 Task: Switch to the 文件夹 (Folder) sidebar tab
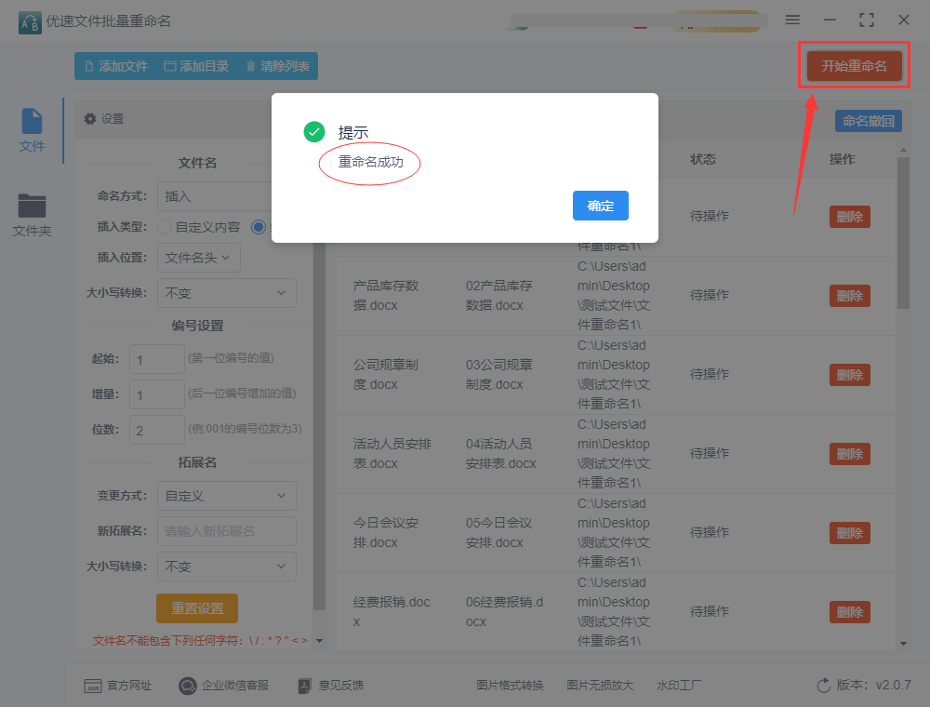click(32, 214)
